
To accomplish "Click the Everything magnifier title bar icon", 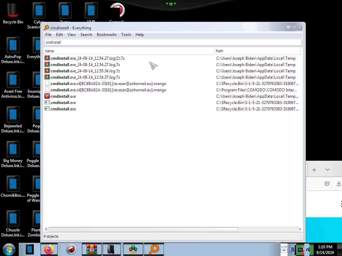I will pos(46,28).
